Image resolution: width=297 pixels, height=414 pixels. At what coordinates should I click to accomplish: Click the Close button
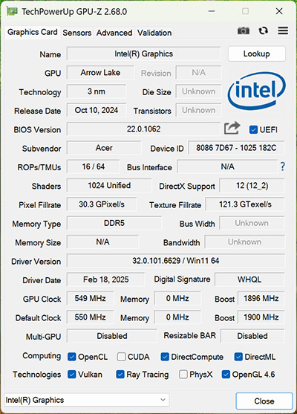[x=264, y=401]
